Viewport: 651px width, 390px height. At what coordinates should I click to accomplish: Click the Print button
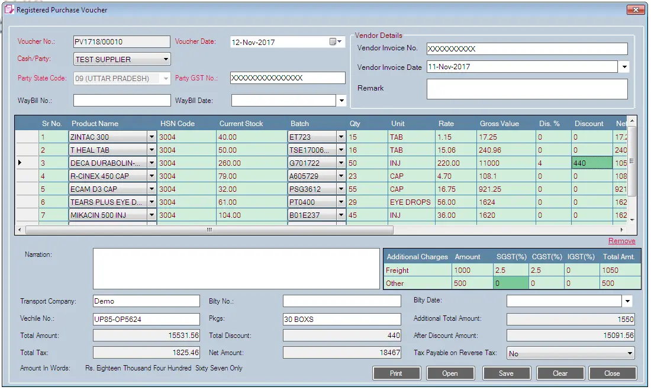pyautogui.click(x=397, y=373)
